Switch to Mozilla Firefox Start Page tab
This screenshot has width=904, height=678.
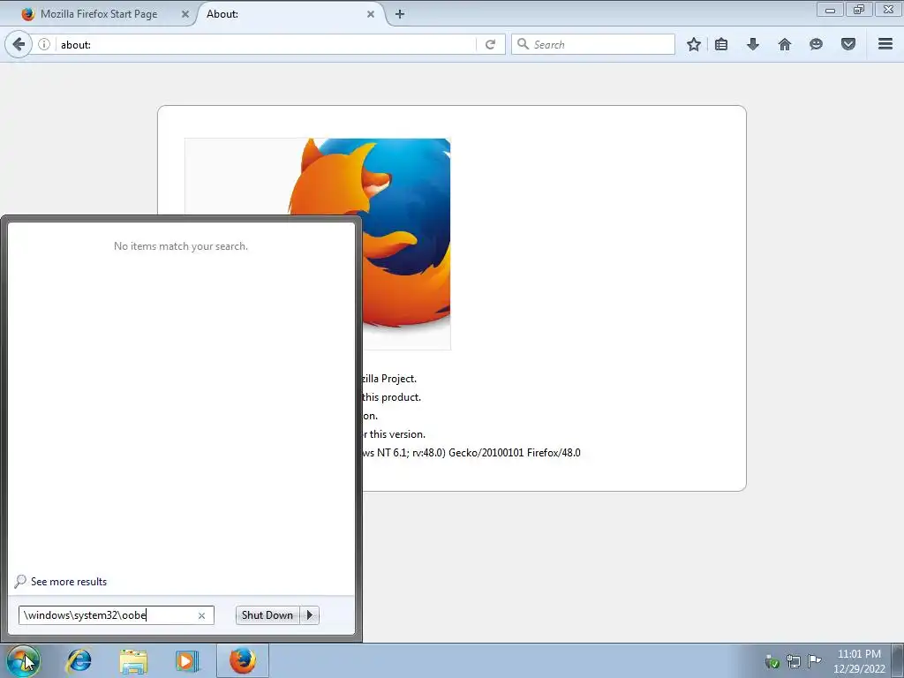(98, 14)
